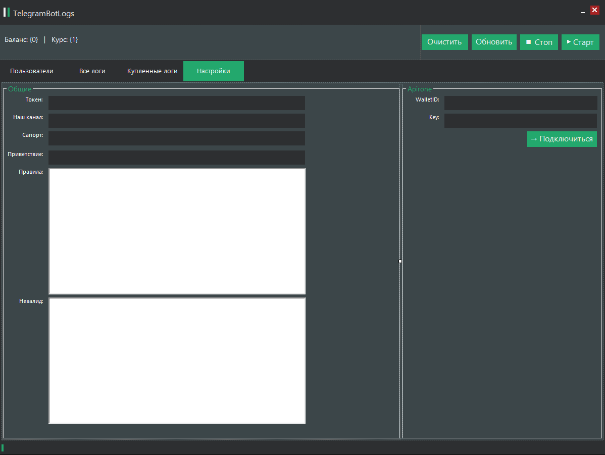Click the Apirone Key input field
605x455 pixels.
click(x=521, y=121)
